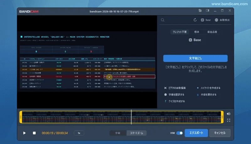Click the Base heading under the tabs
Image resolution: width=251 pixels, height=144 pixels.
pyautogui.click(x=195, y=40)
